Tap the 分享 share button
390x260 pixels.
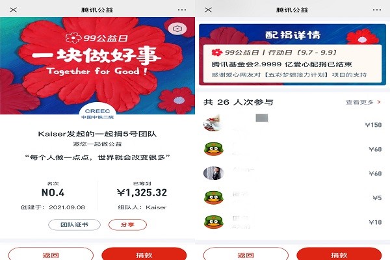[x=127, y=225]
